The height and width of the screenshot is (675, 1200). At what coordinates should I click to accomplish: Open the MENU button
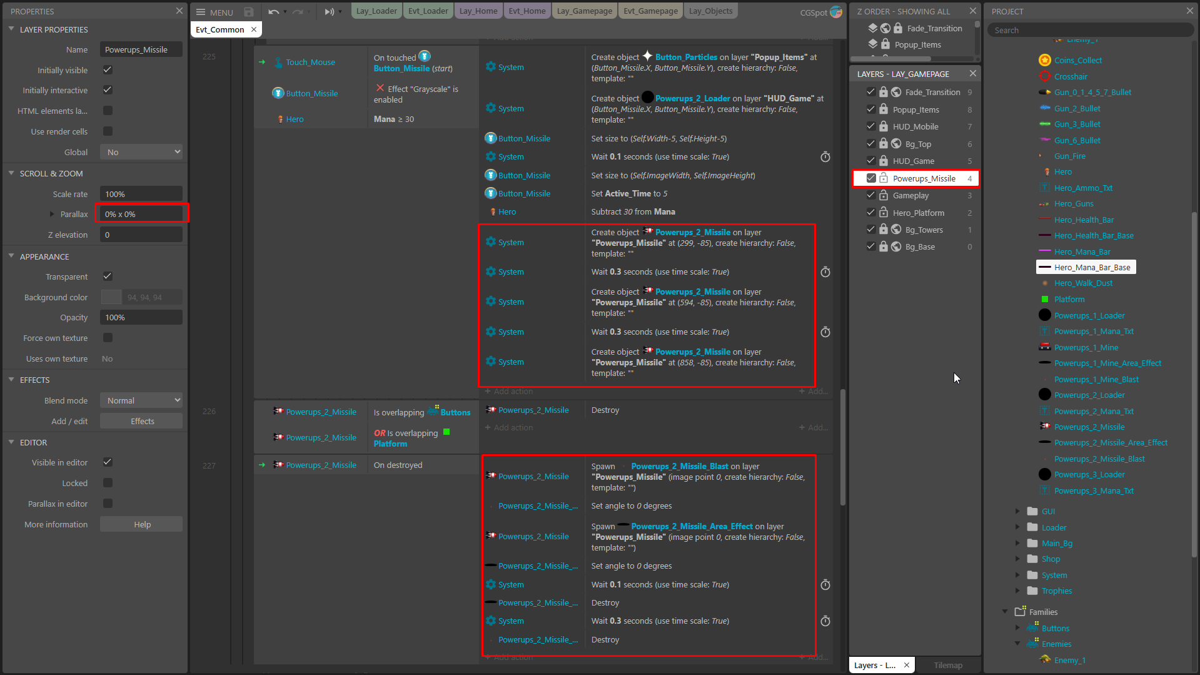point(214,12)
